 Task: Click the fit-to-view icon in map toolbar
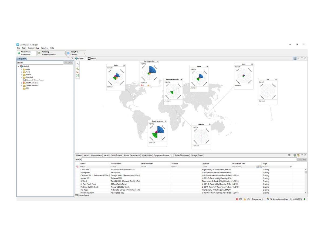point(77,76)
